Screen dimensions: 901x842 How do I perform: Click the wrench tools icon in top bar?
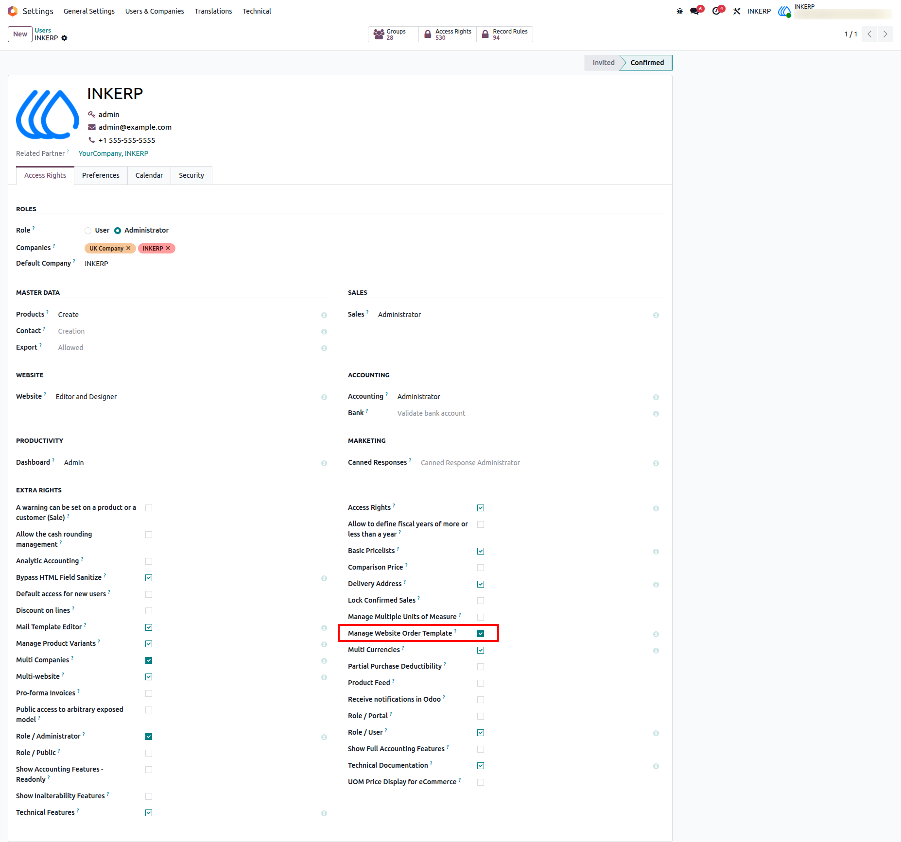pyautogui.click(x=737, y=11)
